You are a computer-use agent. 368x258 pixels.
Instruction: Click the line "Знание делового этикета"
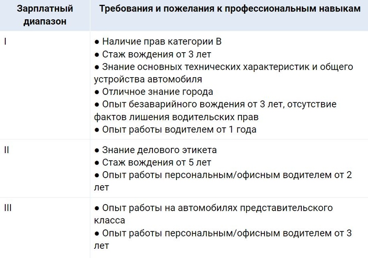tap(159, 150)
